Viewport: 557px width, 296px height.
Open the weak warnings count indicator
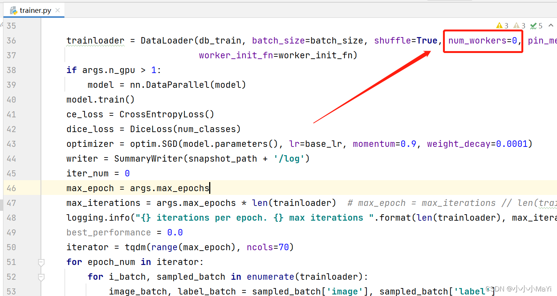pos(519,26)
